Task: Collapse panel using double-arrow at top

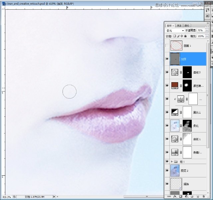Action: coord(208,23)
